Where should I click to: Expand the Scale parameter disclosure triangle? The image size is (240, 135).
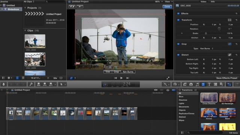point(182,33)
